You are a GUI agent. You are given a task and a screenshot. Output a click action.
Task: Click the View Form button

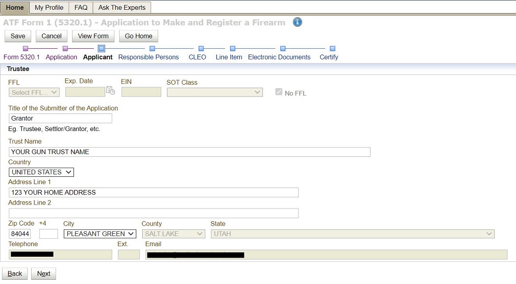tap(93, 36)
